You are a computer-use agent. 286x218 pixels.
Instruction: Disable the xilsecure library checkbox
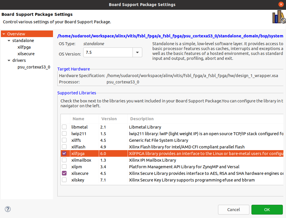click(x=64, y=173)
